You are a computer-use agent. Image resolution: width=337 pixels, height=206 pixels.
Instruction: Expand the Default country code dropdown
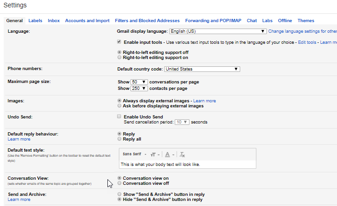[x=202, y=69]
